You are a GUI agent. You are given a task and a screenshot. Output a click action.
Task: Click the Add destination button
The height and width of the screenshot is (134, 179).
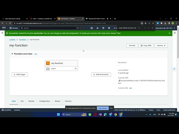tap(101, 75)
